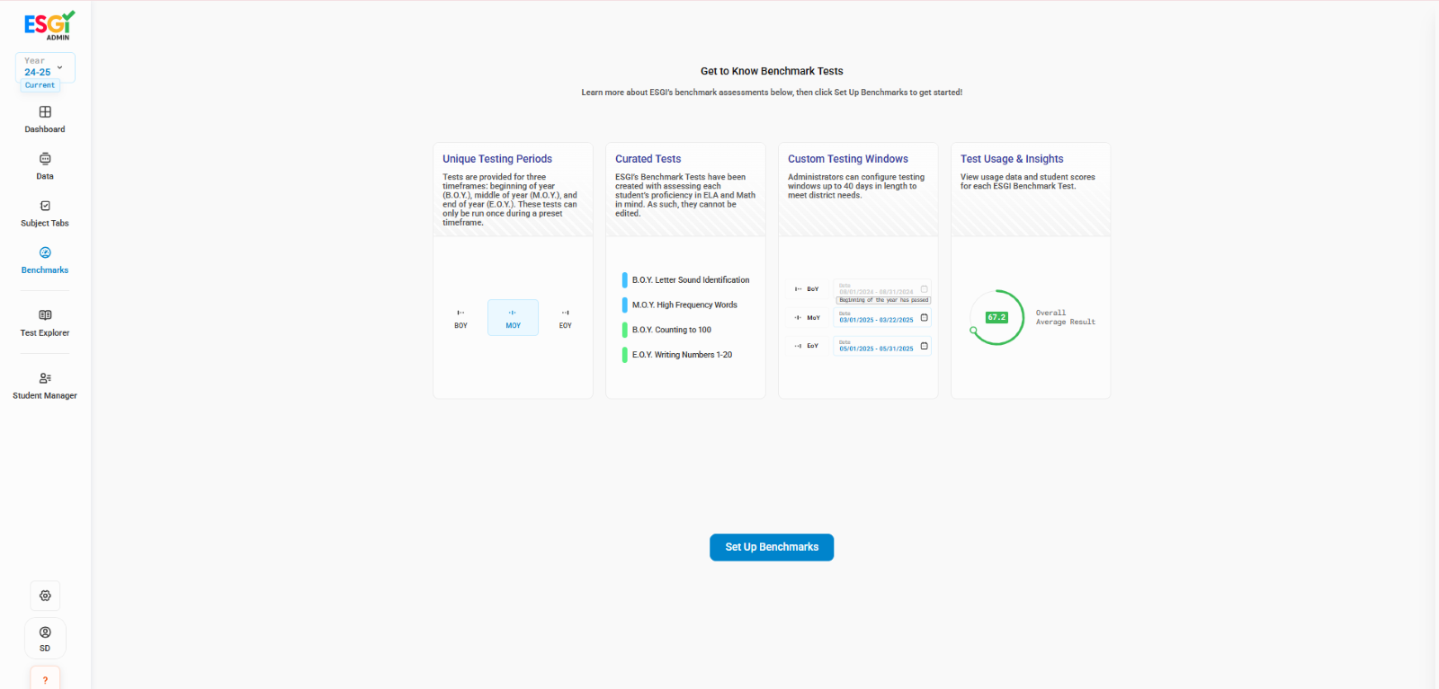Click the Overall Average Result label
This screenshot has height=689, width=1439.
[x=1065, y=317]
